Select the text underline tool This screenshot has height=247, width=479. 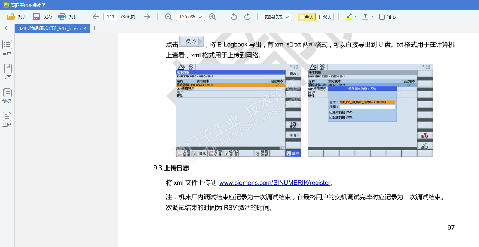365,17
